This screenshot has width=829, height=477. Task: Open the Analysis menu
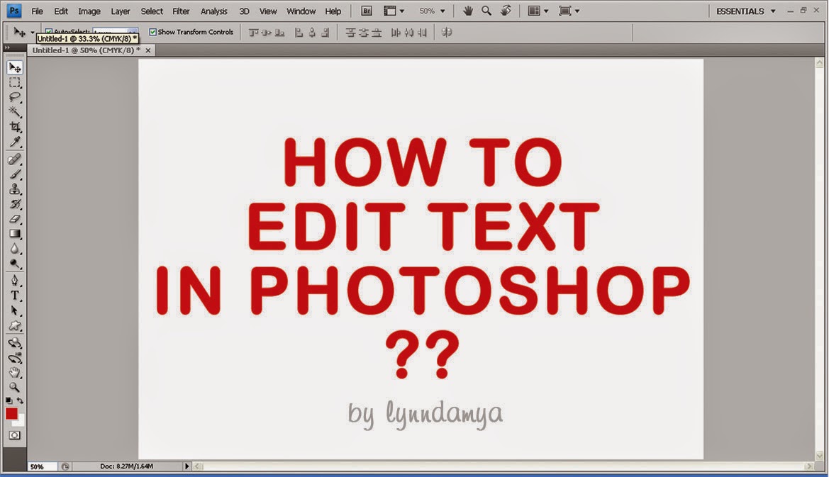click(x=213, y=11)
